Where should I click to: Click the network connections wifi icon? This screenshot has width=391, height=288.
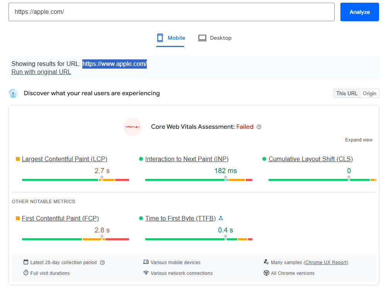click(147, 273)
